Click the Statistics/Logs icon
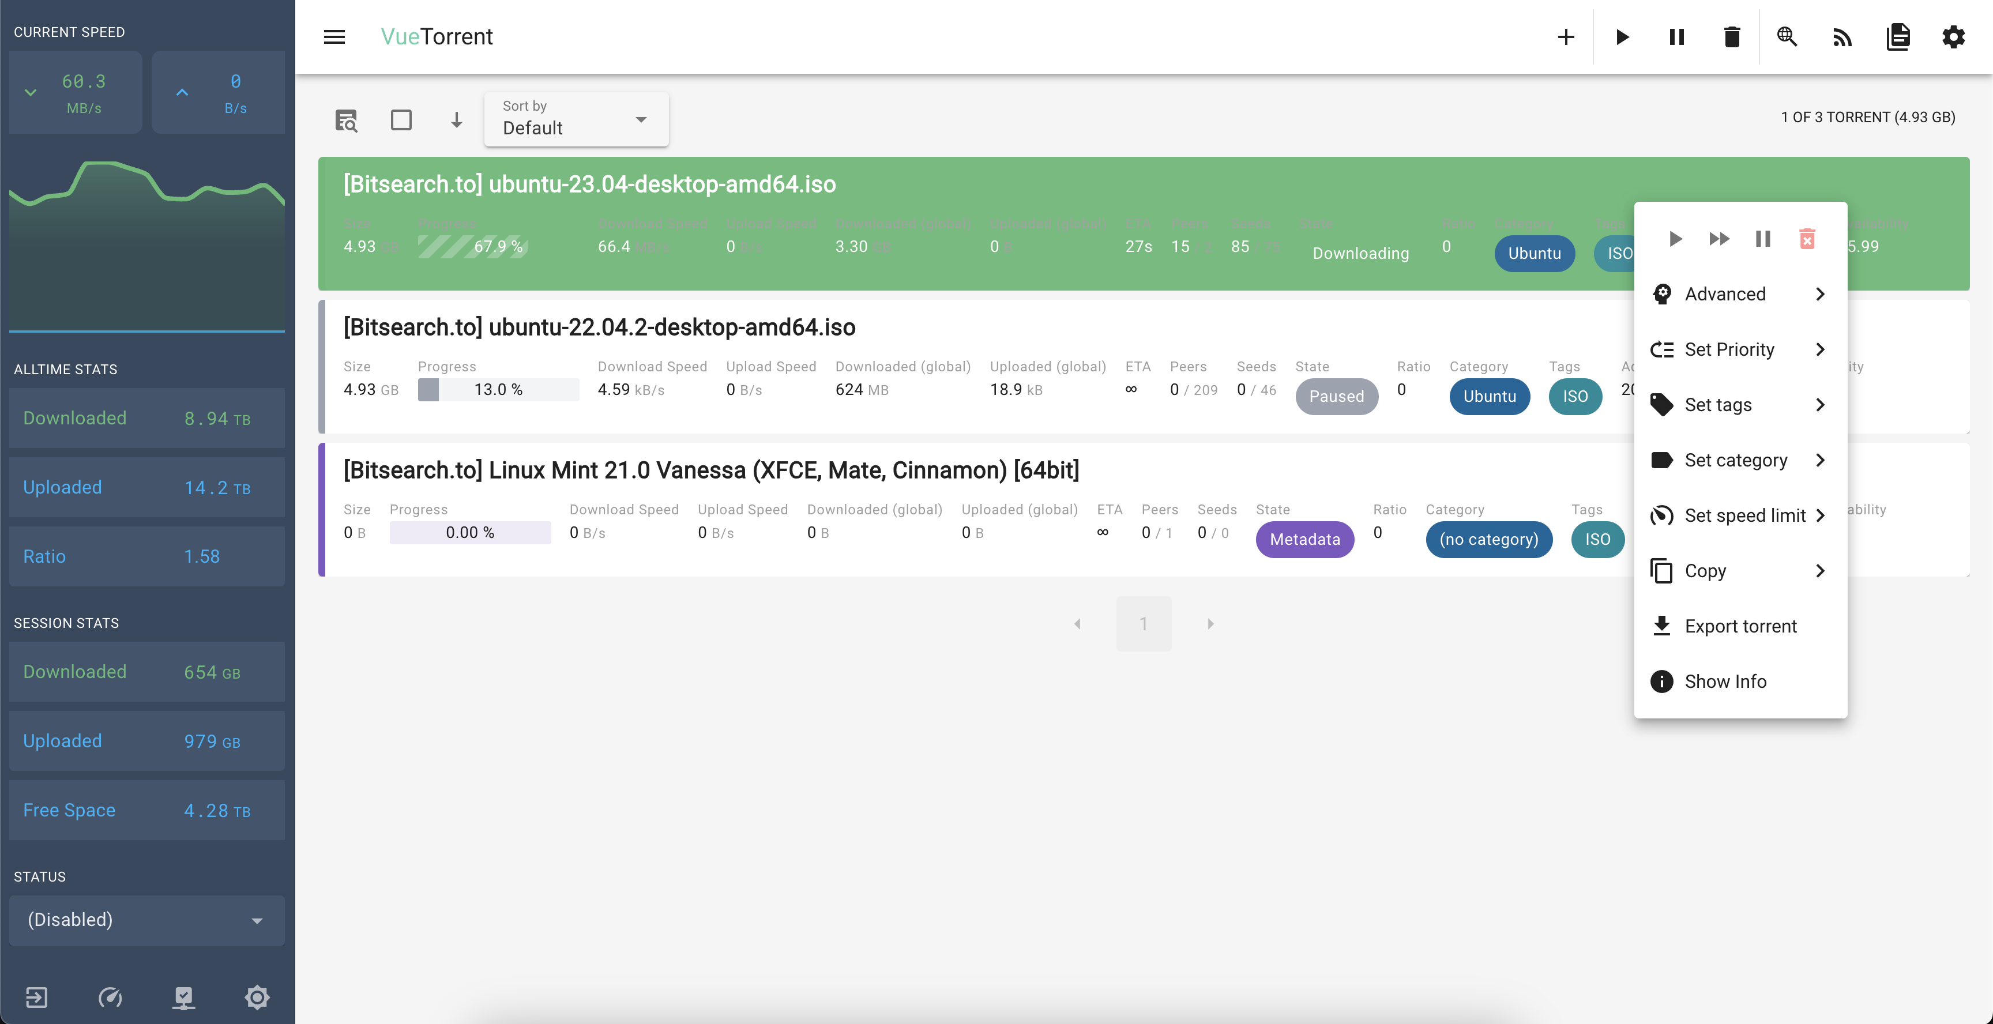Viewport: 1993px width, 1024px height. 1896,36
